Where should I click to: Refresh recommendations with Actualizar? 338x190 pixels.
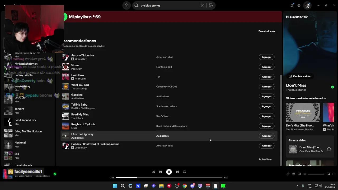pyautogui.click(x=265, y=159)
